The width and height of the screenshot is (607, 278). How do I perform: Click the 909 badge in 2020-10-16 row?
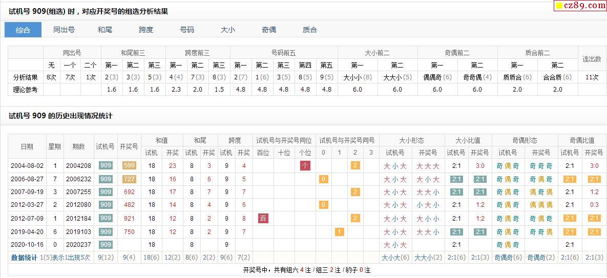click(106, 245)
